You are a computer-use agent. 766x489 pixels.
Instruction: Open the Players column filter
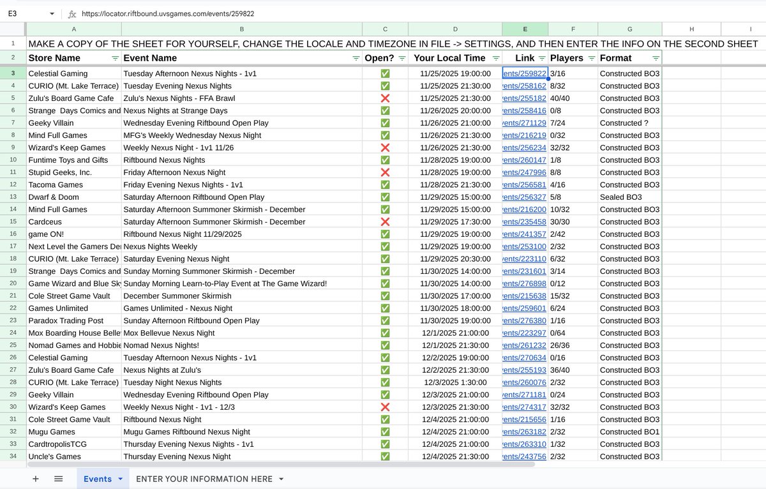592,57
